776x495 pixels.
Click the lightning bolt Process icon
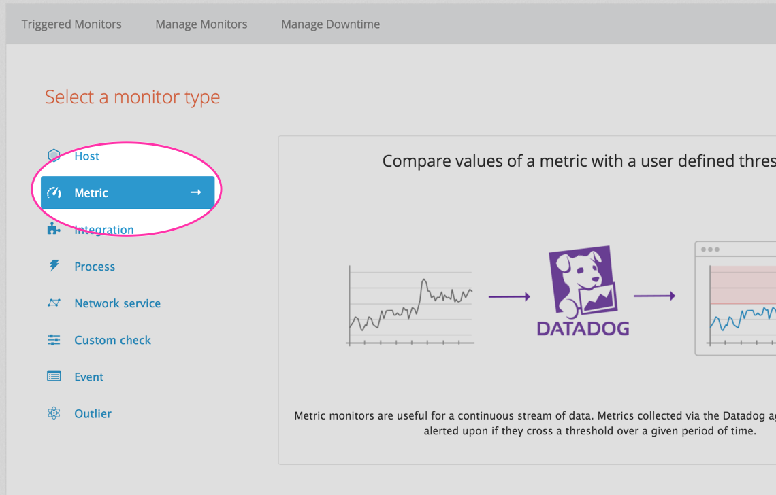54,266
